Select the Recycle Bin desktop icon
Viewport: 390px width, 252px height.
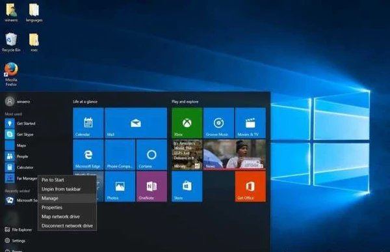pyautogui.click(x=11, y=42)
